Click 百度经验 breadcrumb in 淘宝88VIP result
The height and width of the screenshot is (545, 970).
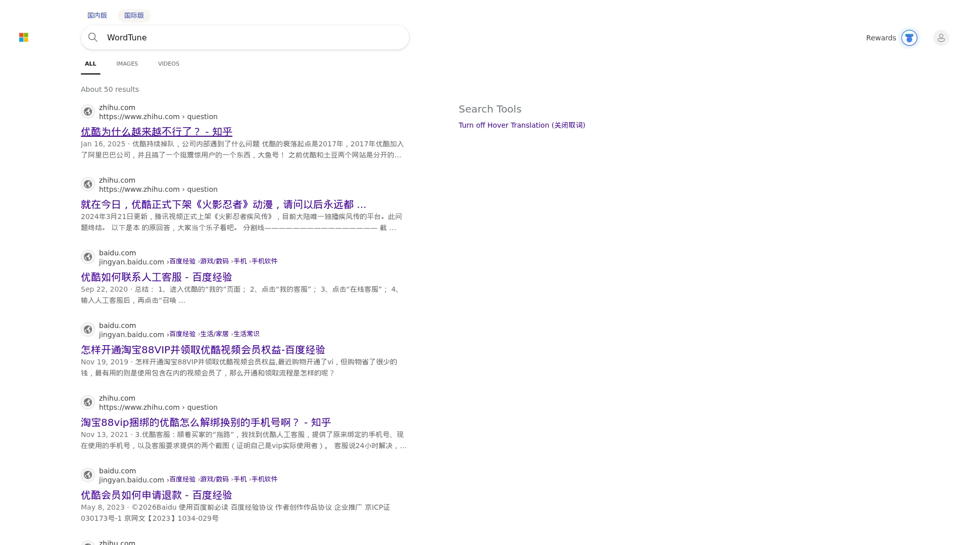182,334
